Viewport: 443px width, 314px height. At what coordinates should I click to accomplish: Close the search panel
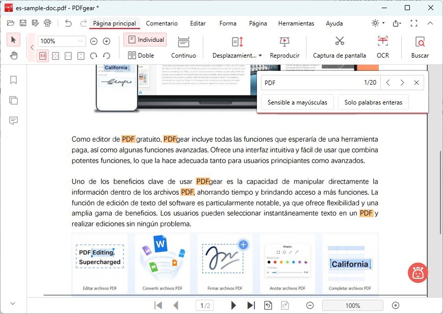(x=416, y=83)
